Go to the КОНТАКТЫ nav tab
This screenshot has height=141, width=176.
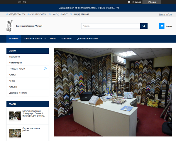click(x=67, y=39)
